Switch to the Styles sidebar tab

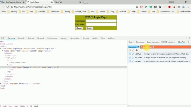pos(131,42)
